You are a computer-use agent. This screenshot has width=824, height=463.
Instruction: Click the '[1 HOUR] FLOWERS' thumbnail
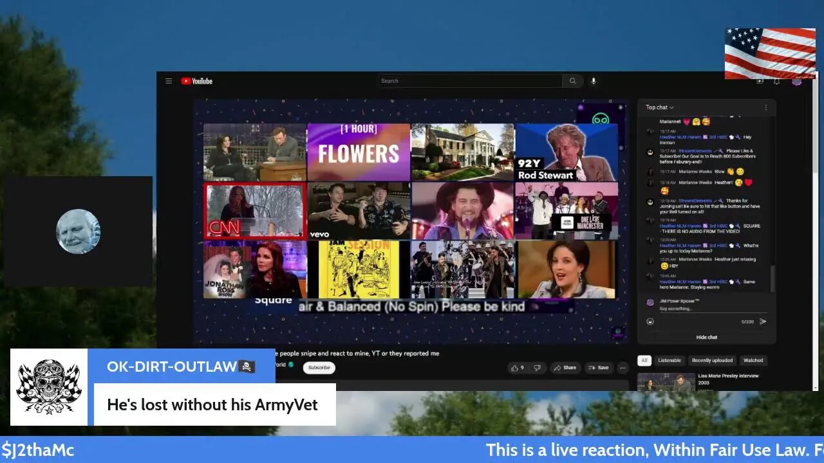(359, 152)
